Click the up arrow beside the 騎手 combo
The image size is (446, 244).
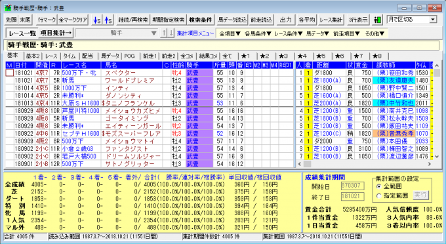[164, 33]
